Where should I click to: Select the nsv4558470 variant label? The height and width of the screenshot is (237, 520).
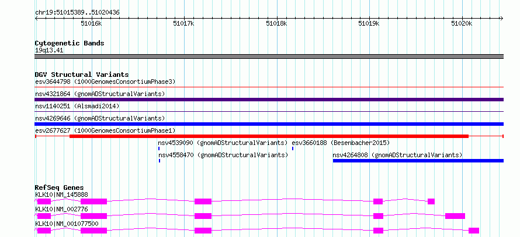223,155
